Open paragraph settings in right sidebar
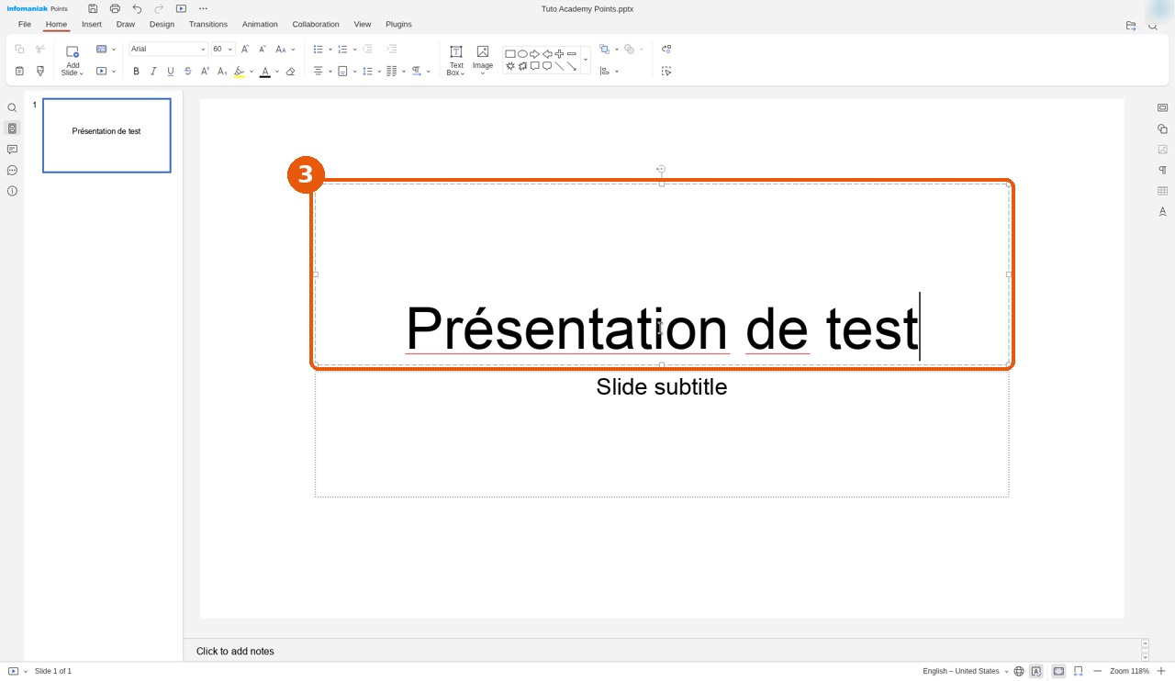1175x681 pixels. [1162, 170]
